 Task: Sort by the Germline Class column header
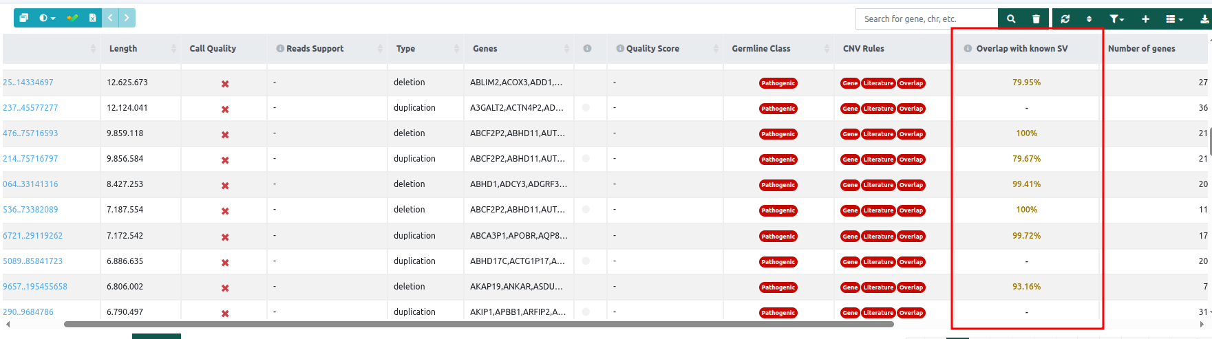(x=761, y=49)
